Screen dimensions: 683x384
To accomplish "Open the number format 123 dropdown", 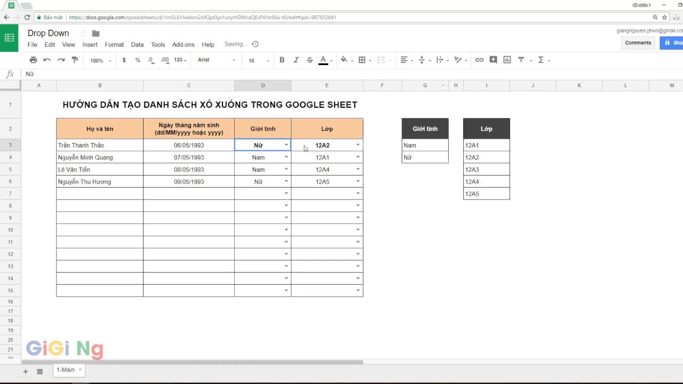I will pos(180,60).
